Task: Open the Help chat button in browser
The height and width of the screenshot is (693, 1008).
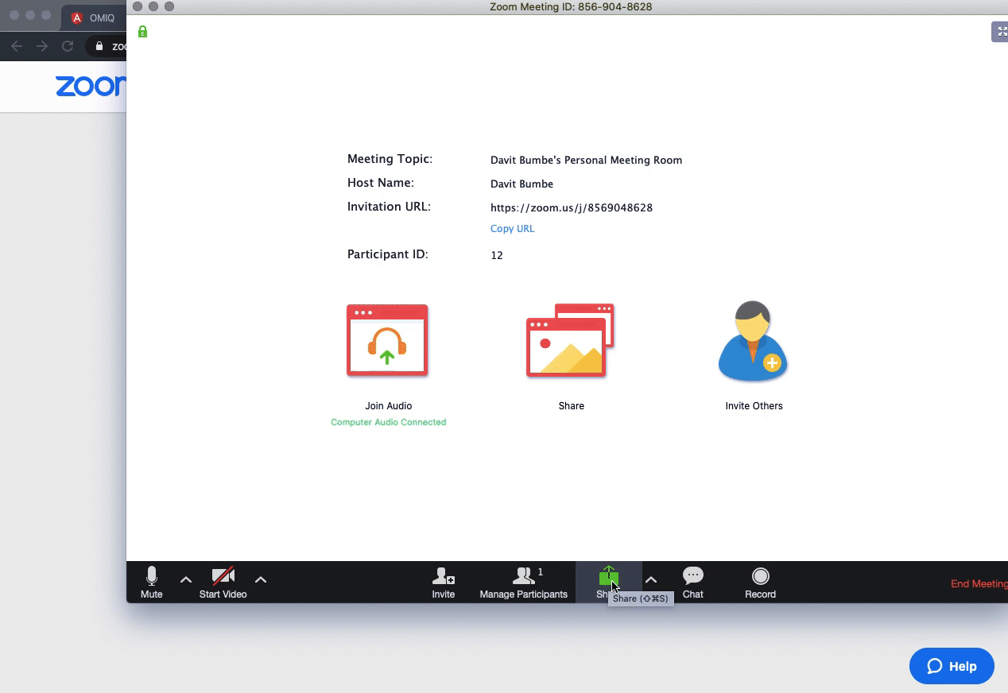Action: (x=952, y=666)
